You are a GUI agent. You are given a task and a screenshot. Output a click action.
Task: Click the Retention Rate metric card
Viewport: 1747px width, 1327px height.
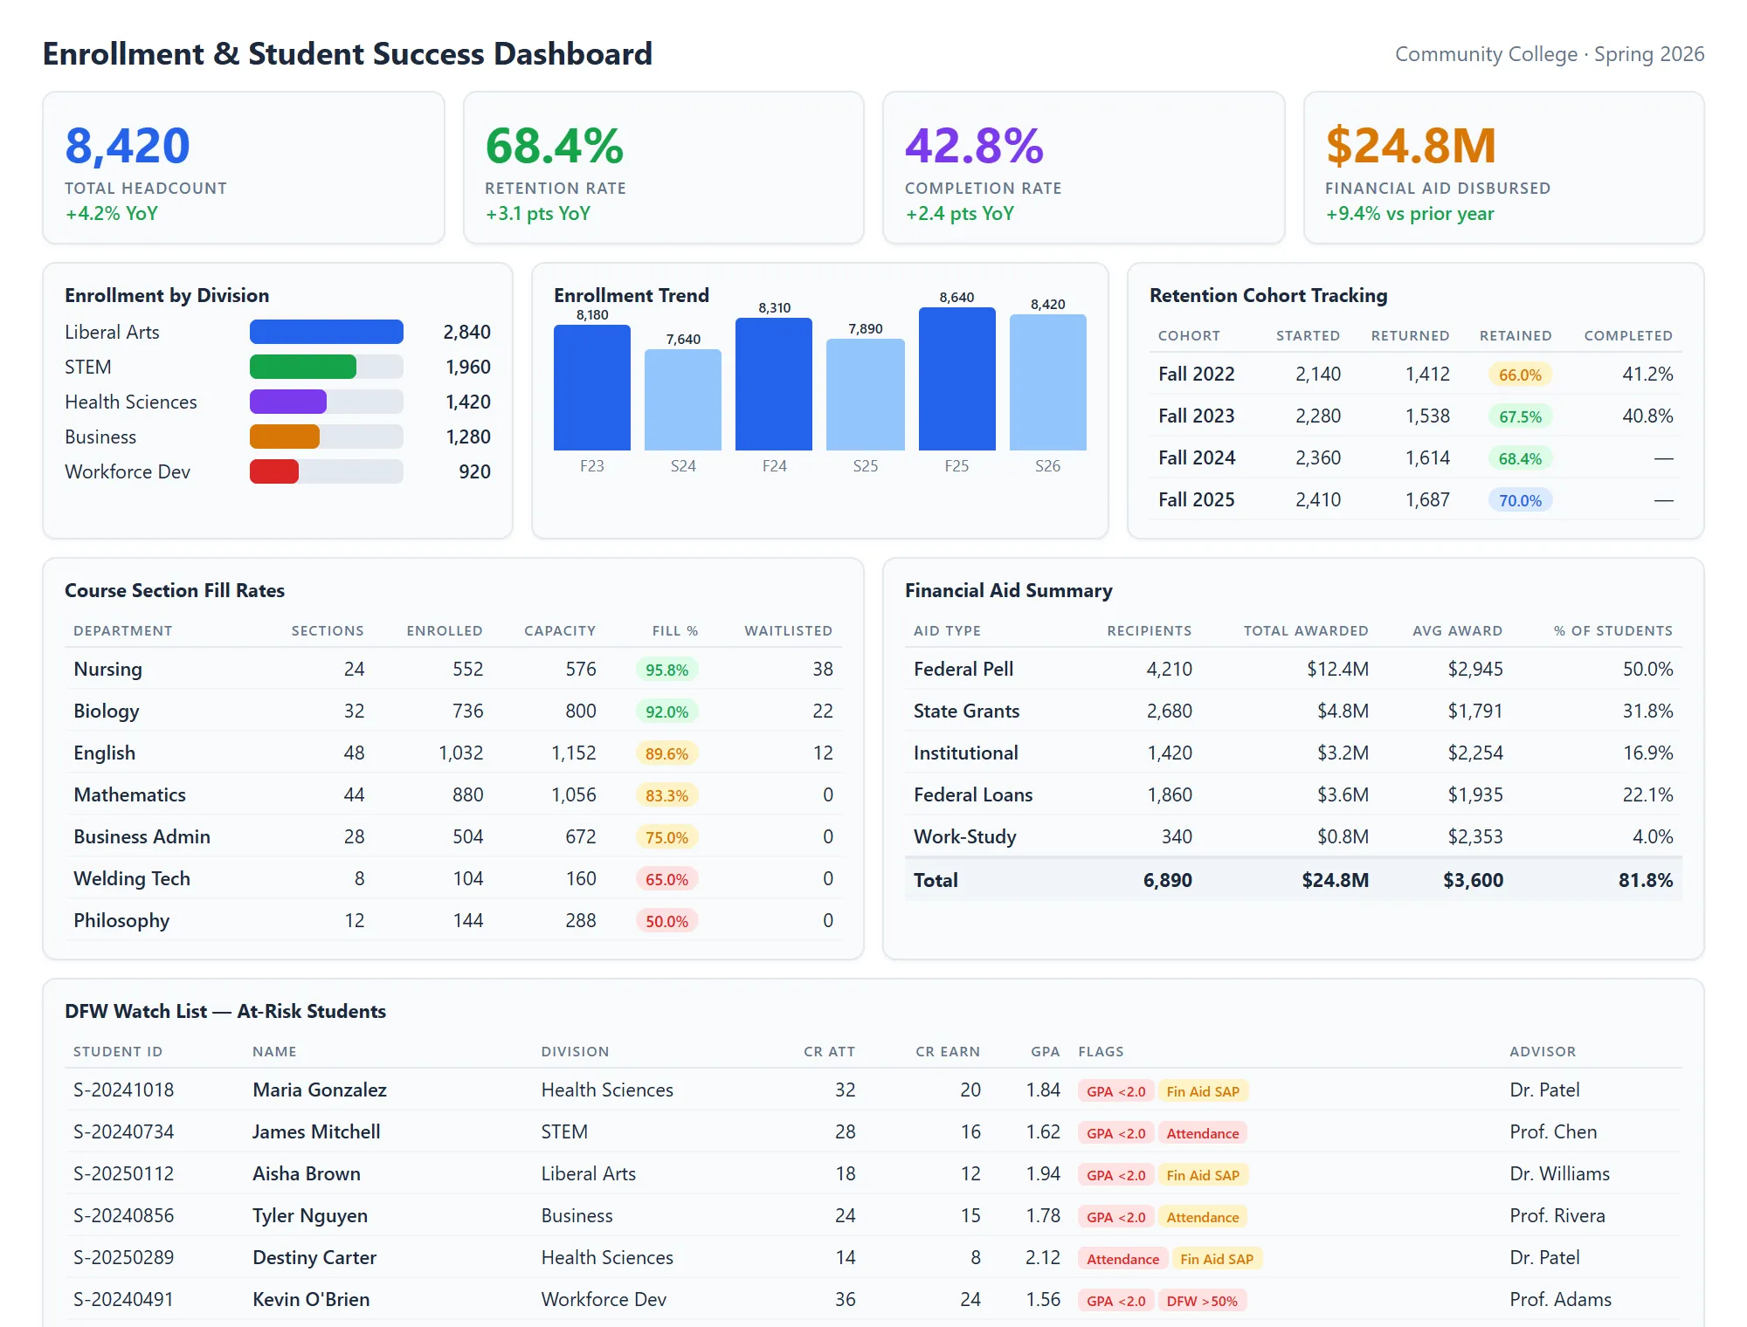[x=664, y=168]
